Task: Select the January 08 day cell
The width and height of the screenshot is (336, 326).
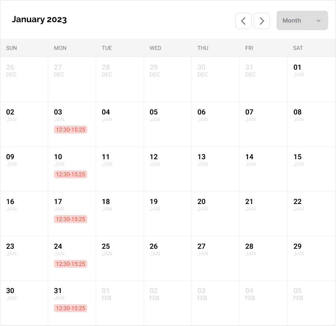Action: pyautogui.click(x=311, y=124)
